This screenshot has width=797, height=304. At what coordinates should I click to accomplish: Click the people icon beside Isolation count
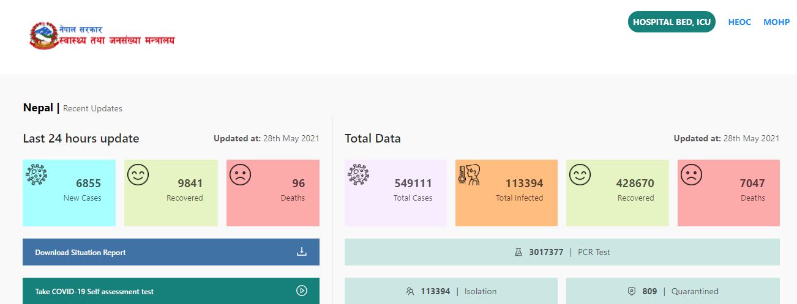coord(410,291)
